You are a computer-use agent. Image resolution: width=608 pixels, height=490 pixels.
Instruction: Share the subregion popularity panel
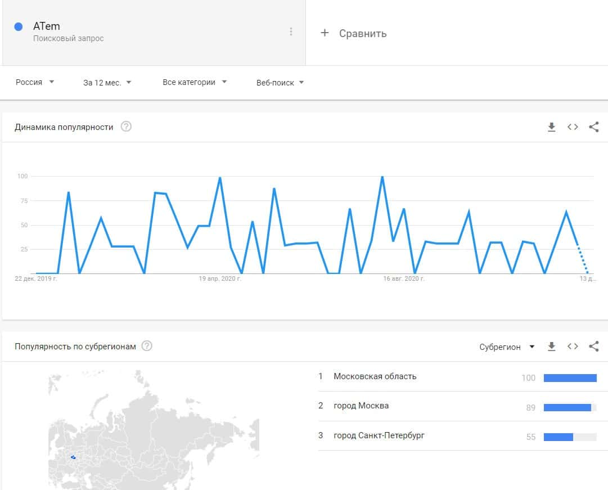(x=593, y=347)
